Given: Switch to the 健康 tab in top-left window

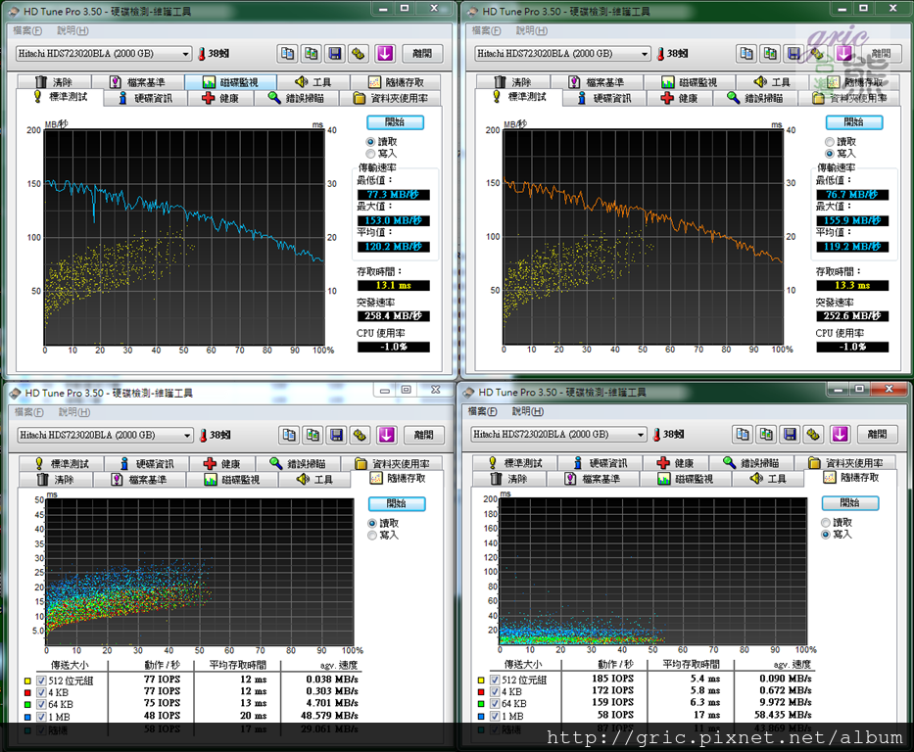Looking at the screenshot, I should point(220,98).
